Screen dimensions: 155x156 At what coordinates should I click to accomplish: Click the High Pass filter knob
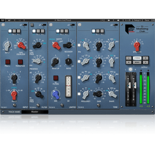click(39, 94)
